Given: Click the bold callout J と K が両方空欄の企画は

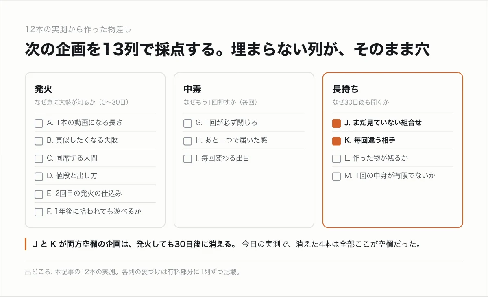Looking at the screenshot, I should pos(134,245).
